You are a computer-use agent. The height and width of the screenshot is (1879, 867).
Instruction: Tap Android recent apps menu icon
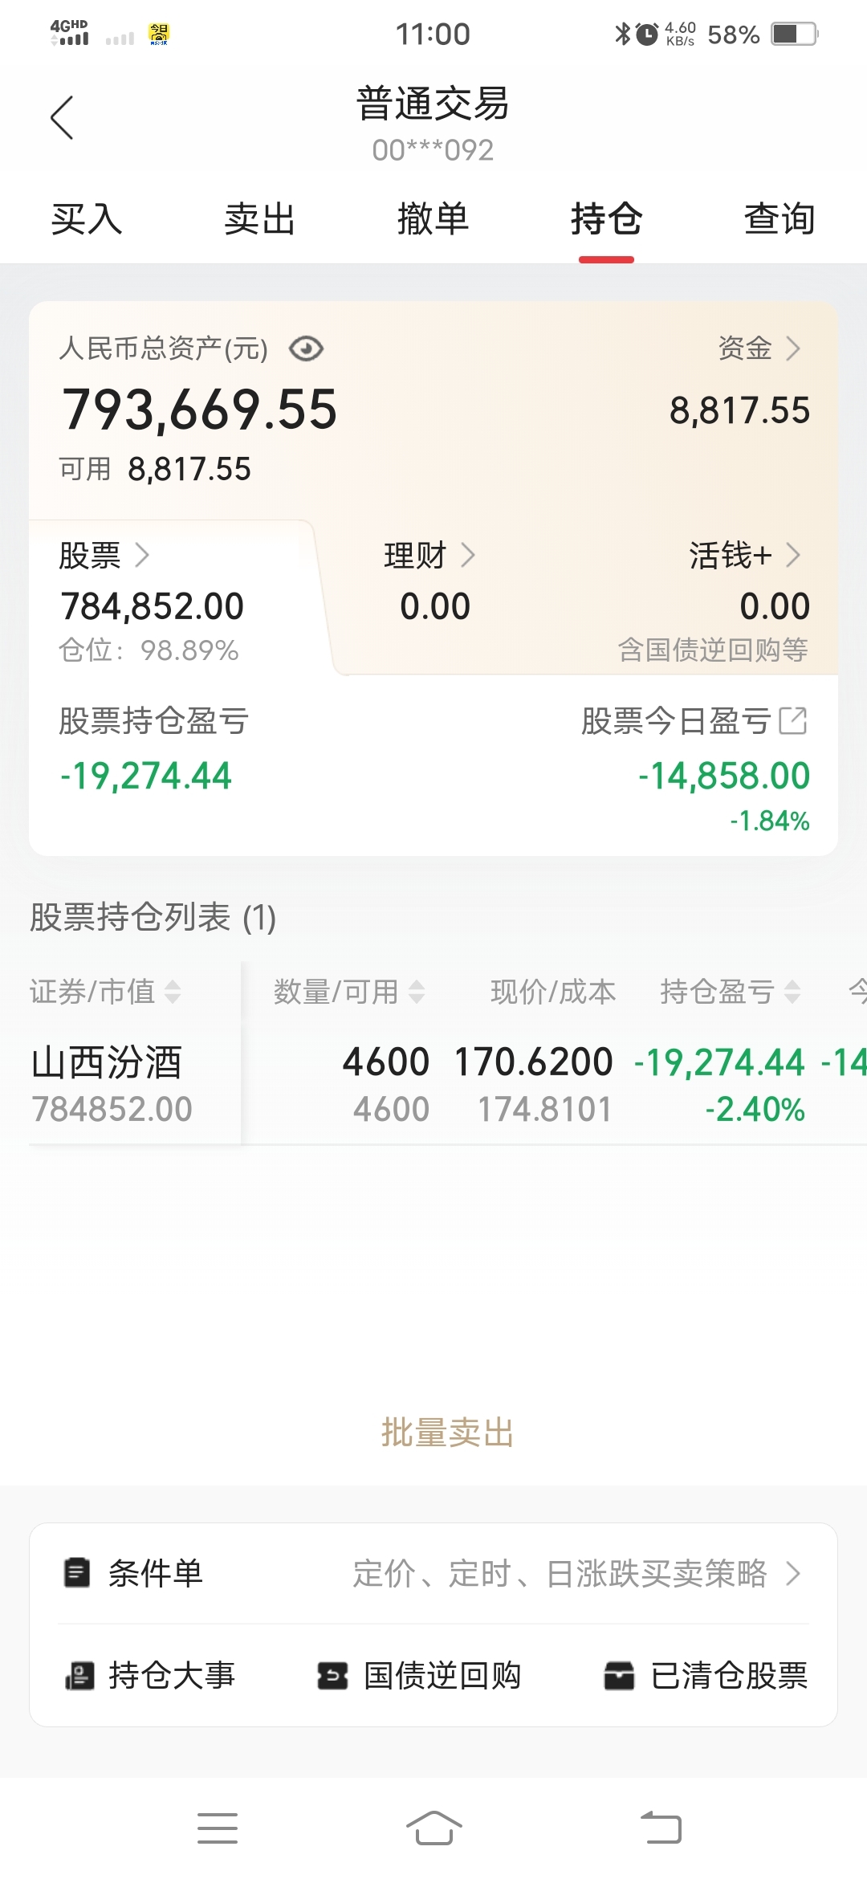pyautogui.click(x=218, y=1828)
